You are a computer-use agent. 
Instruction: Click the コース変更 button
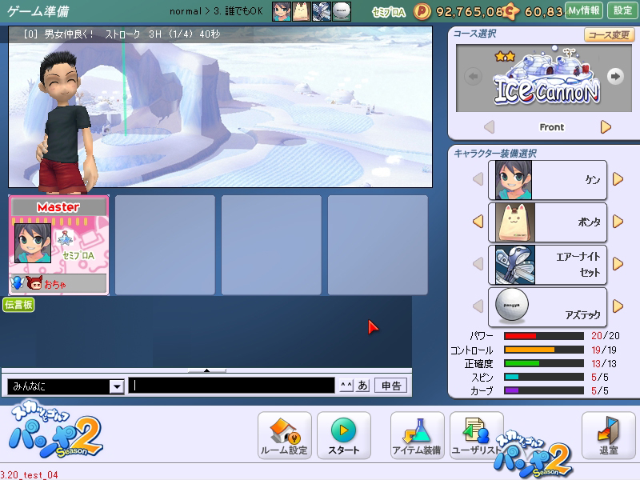pos(609,35)
